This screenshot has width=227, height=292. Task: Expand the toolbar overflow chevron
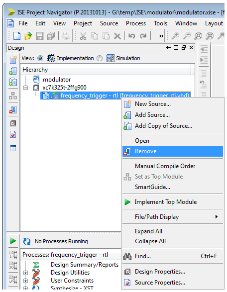pos(161,36)
